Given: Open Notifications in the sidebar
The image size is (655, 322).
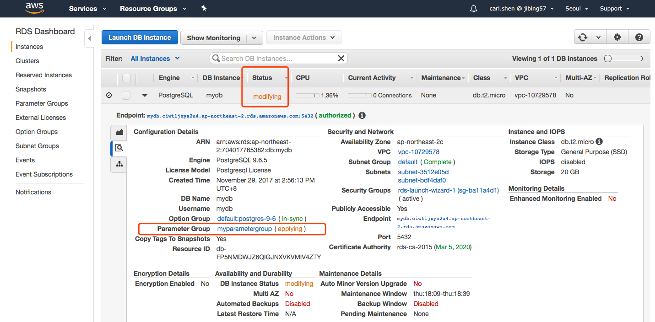Looking at the screenshot, I should [x=33, y=192].
